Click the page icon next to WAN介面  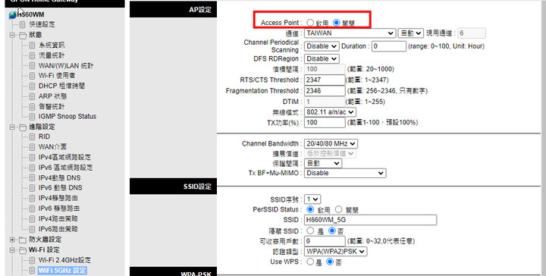click(32, 147)
